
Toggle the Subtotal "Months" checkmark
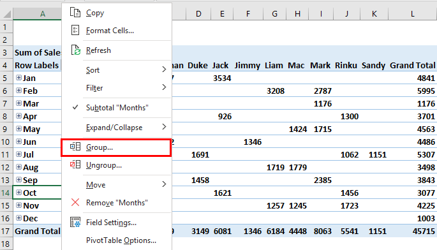click(75, 107)
